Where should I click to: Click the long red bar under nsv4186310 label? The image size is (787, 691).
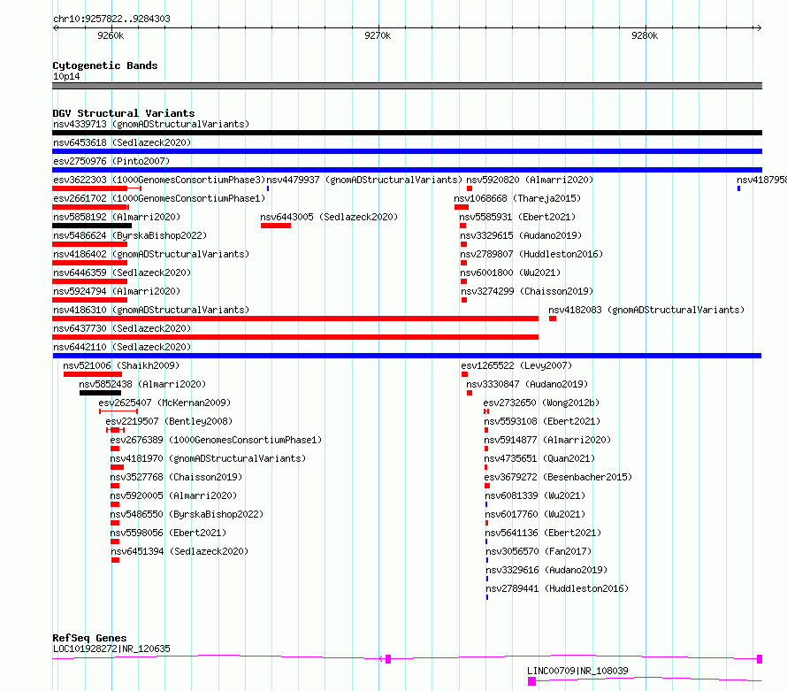click(295, 319)
